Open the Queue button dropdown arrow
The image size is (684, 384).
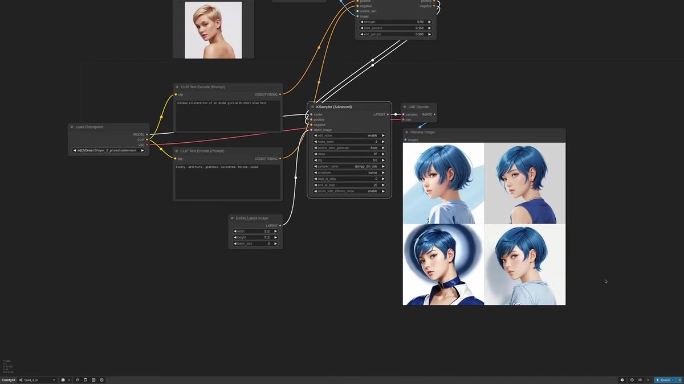coord(679,380)
